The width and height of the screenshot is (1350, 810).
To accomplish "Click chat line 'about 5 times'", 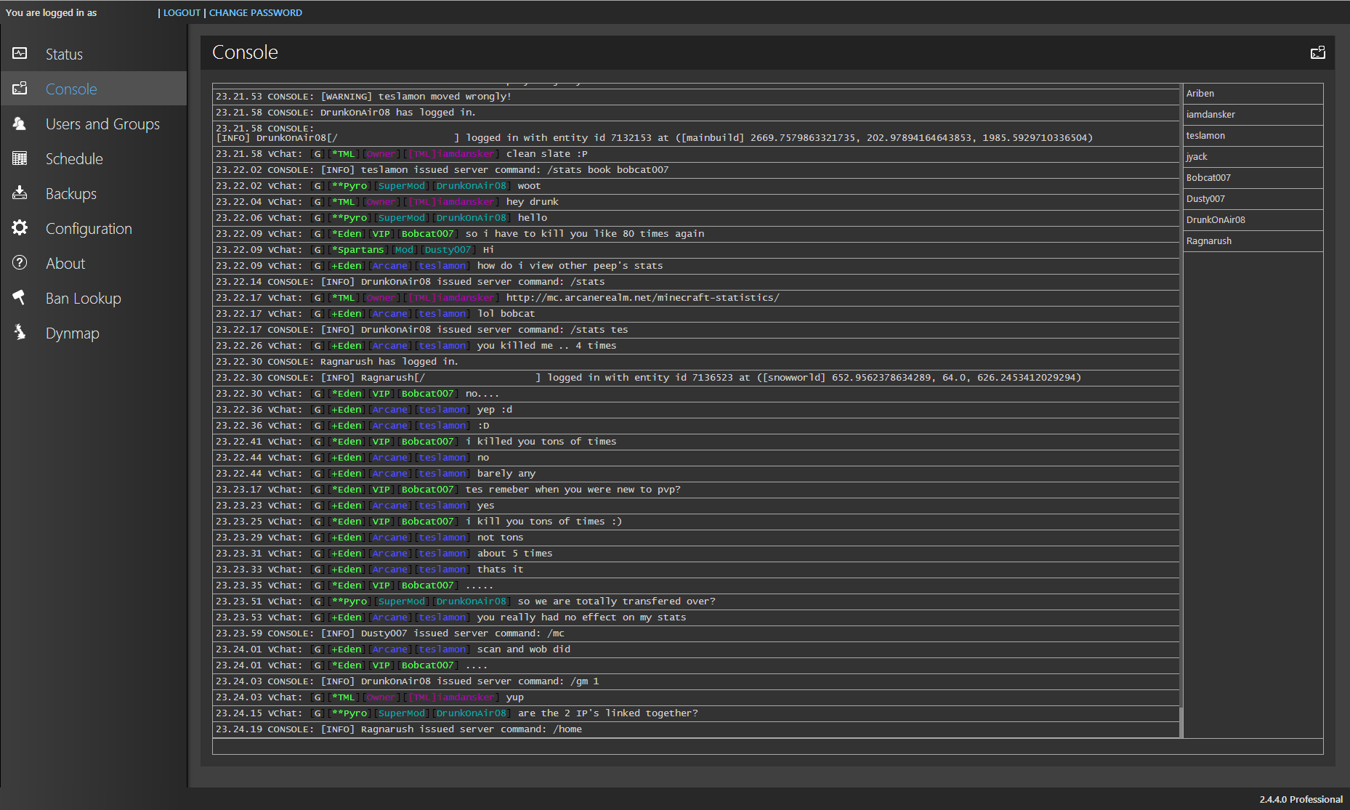I will point(695,554).
